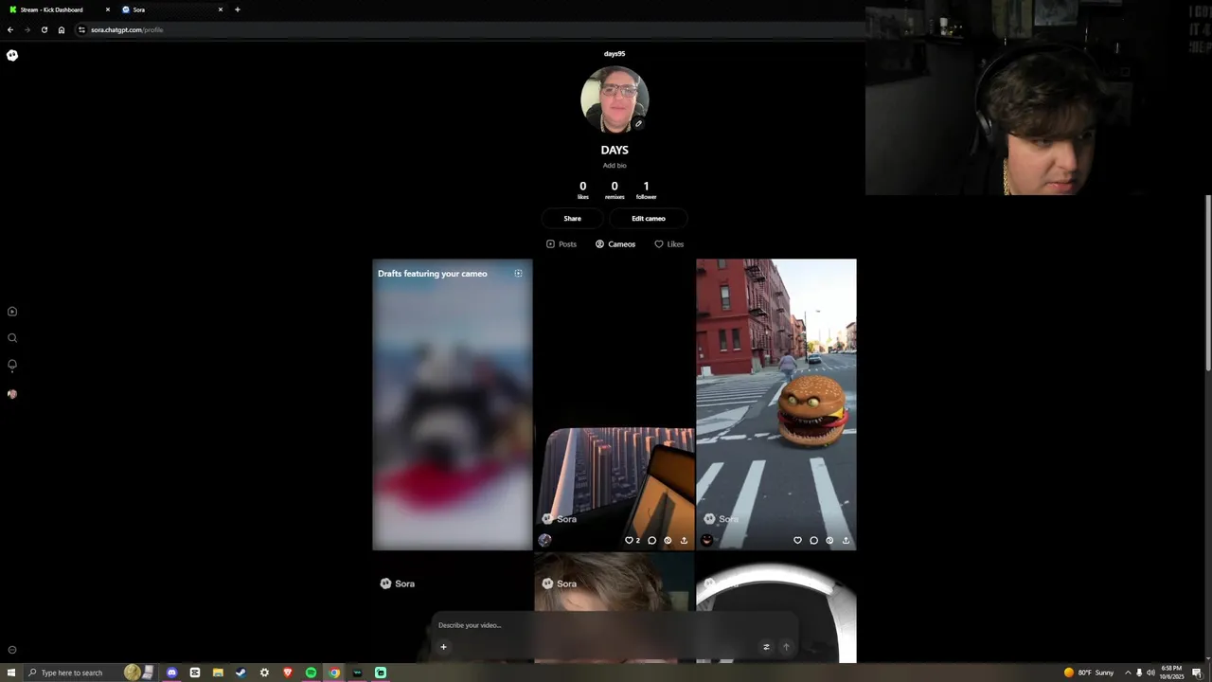Like the burger street video
Viewport: 1212px width, 682px height.
[797, 541]
